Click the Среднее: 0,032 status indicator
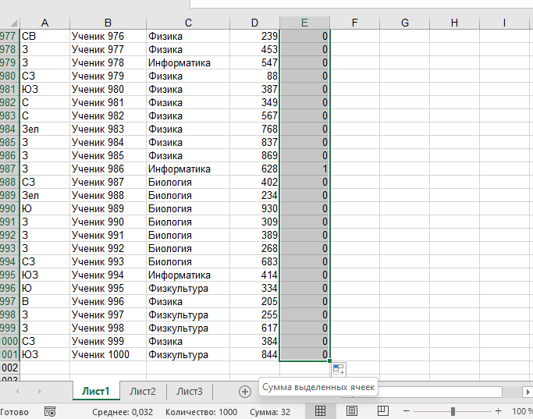Viewport: 533px width, 419px height. tap(122, 411)
